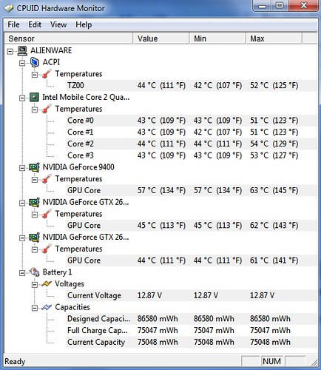Close the CPUID Hardware Monitor window

coord(304,6)
